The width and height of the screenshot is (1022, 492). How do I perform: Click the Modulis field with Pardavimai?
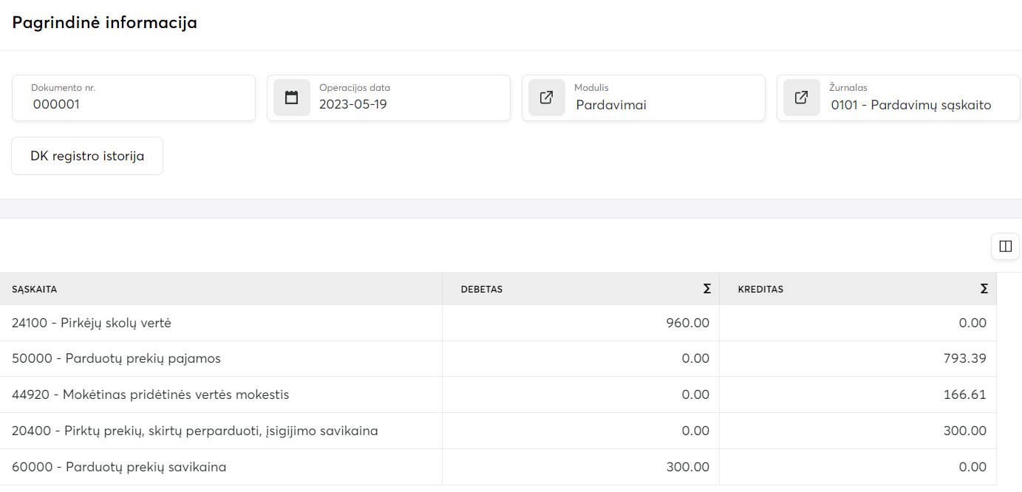coord(665,105)
